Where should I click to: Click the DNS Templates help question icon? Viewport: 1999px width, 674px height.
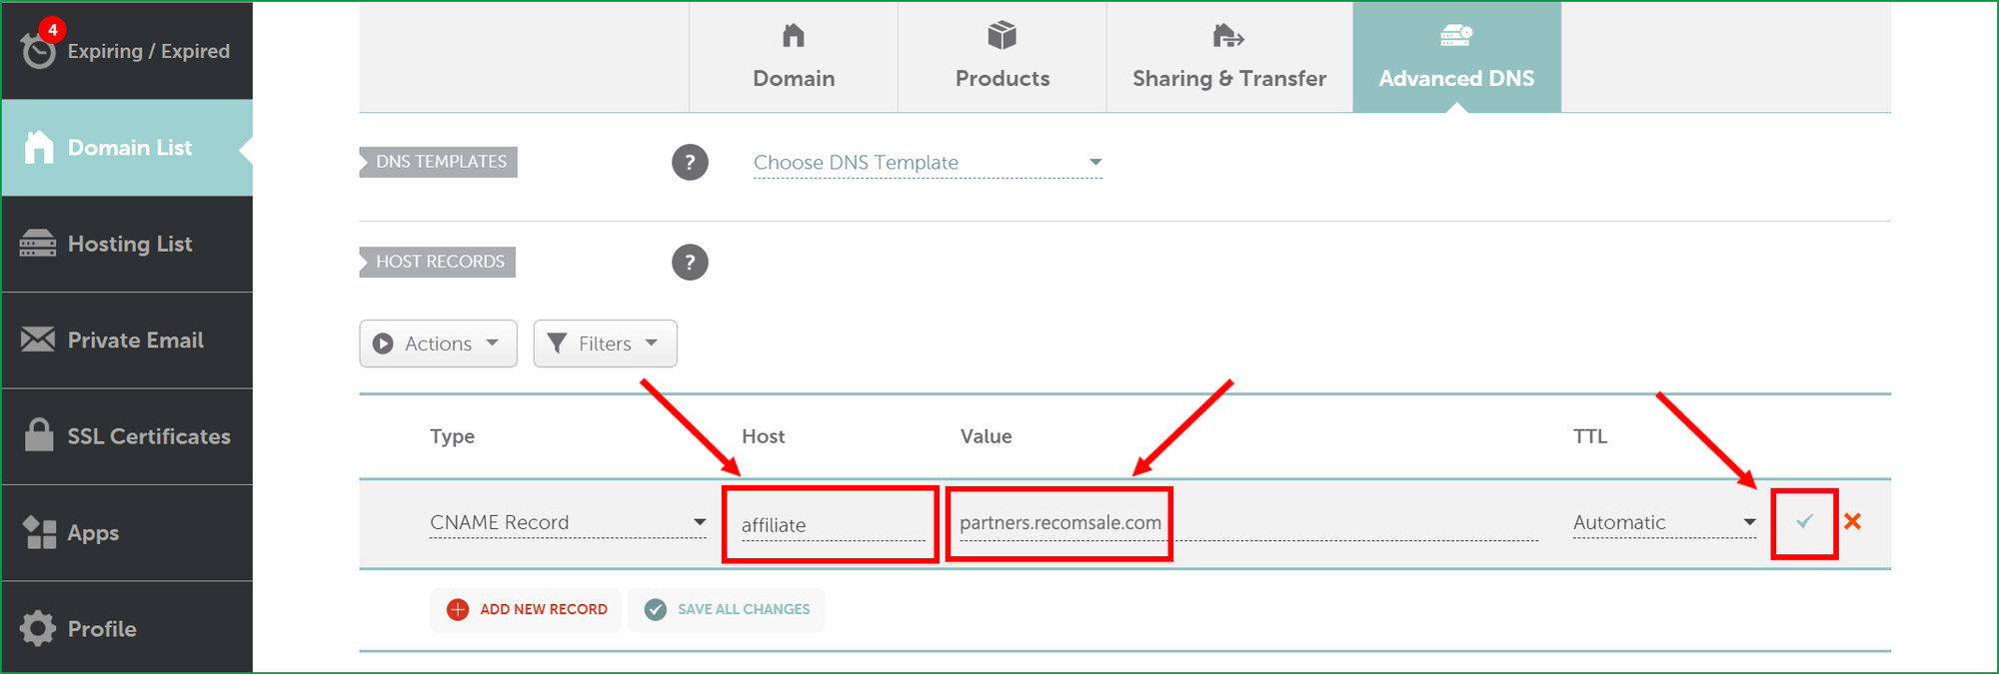coord(690,162)
